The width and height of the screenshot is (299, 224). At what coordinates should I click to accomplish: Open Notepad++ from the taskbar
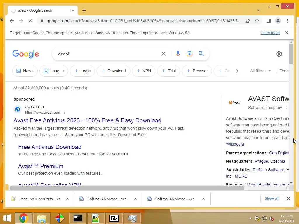coord(96,218)
